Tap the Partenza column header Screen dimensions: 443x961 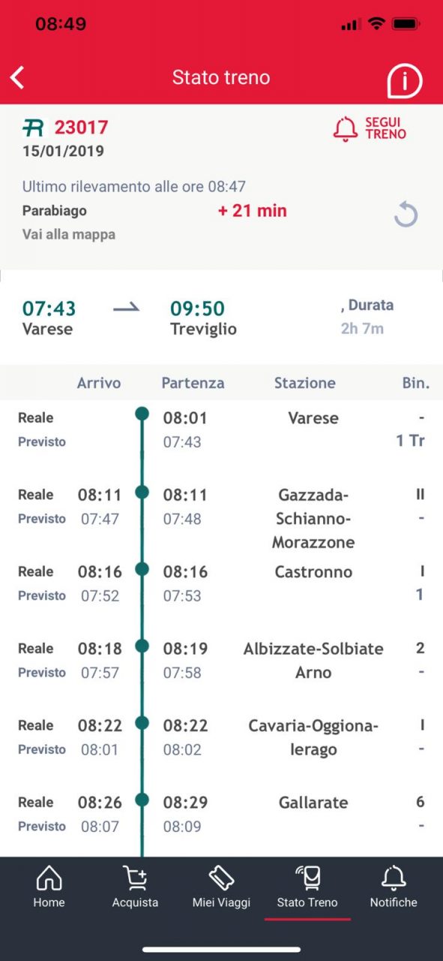193,383
